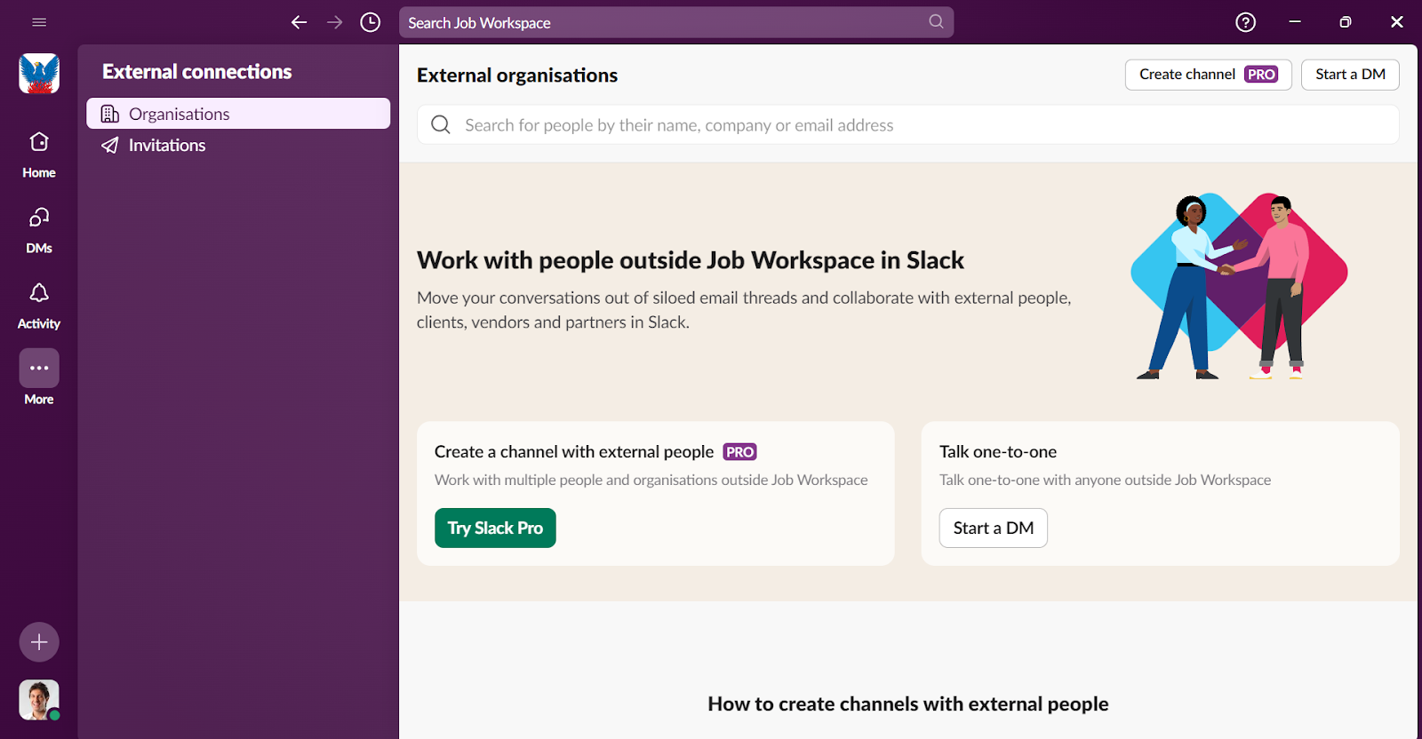Click the magnifier icon in people search box

point(441,124)
